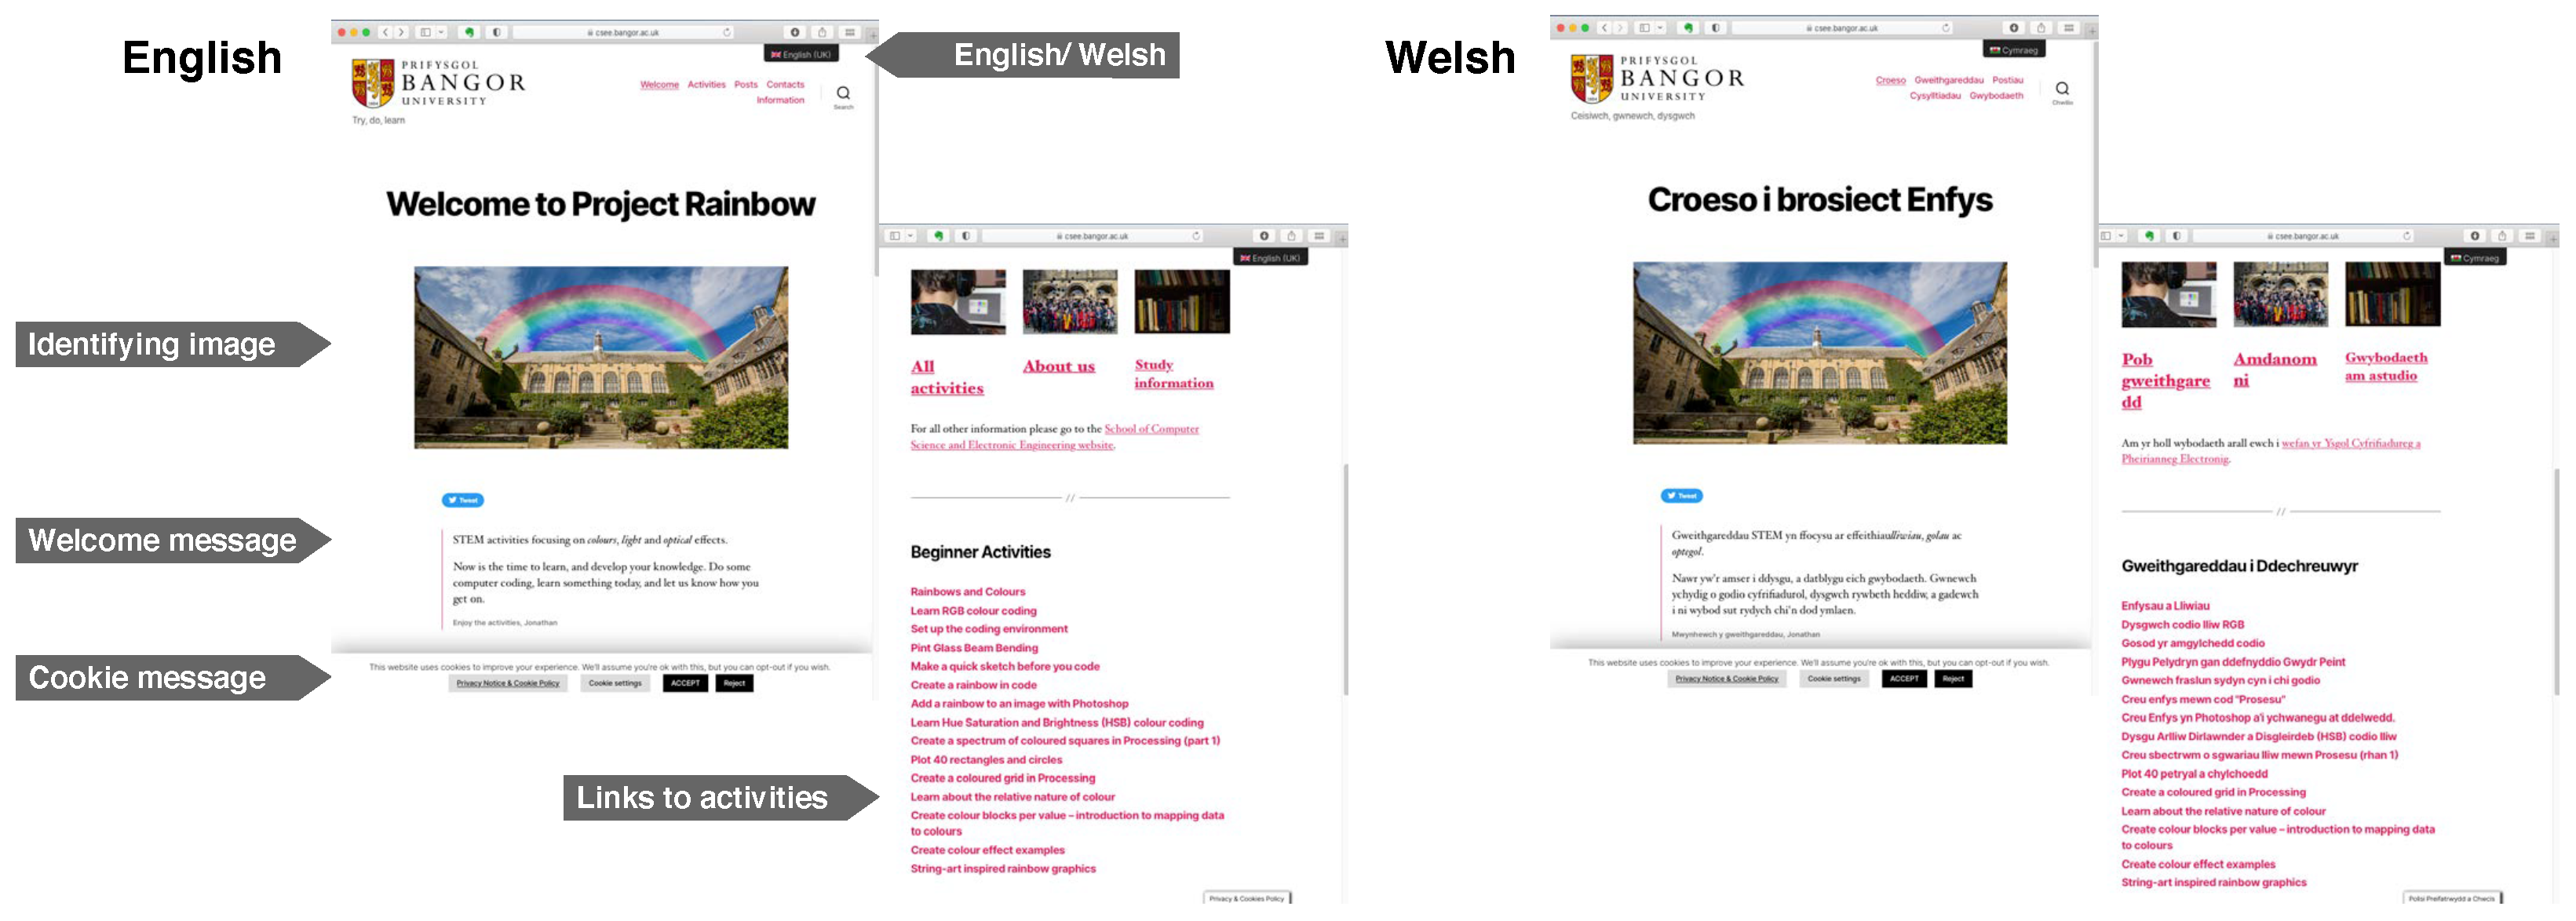Open the Activities menu item
Image resolution: width=2576 pixels, height=921 pixels.
pos(706,85)
